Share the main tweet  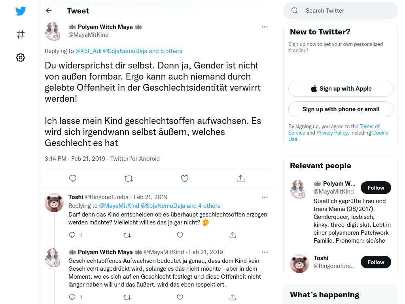[240, 179]
